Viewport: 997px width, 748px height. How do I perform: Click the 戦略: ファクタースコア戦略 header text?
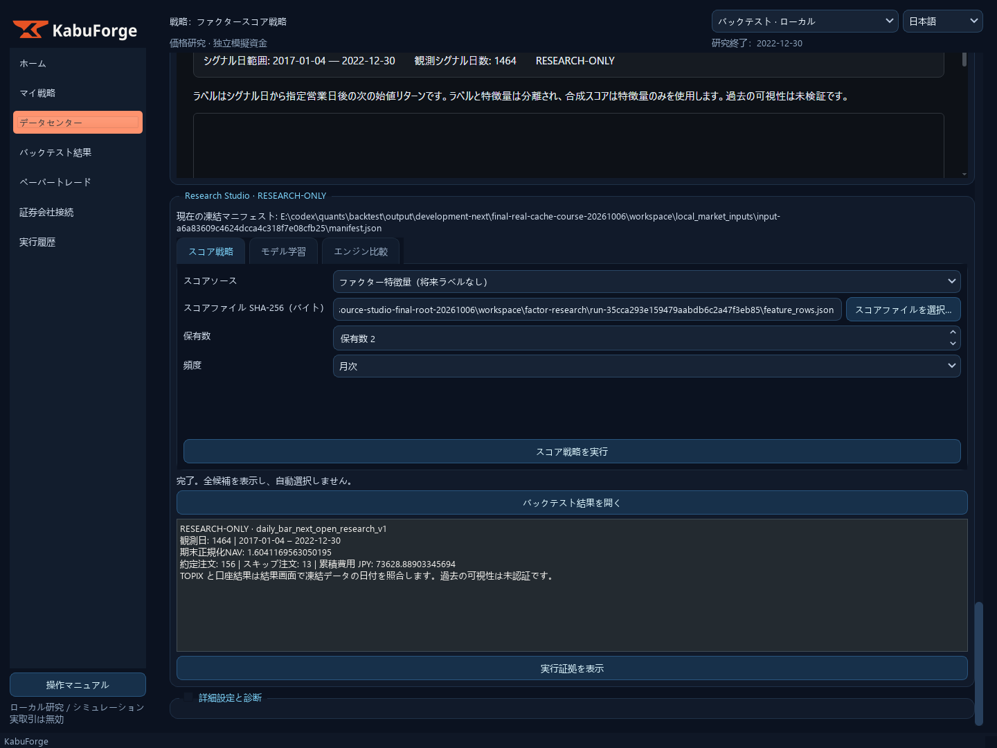point(228,21)
